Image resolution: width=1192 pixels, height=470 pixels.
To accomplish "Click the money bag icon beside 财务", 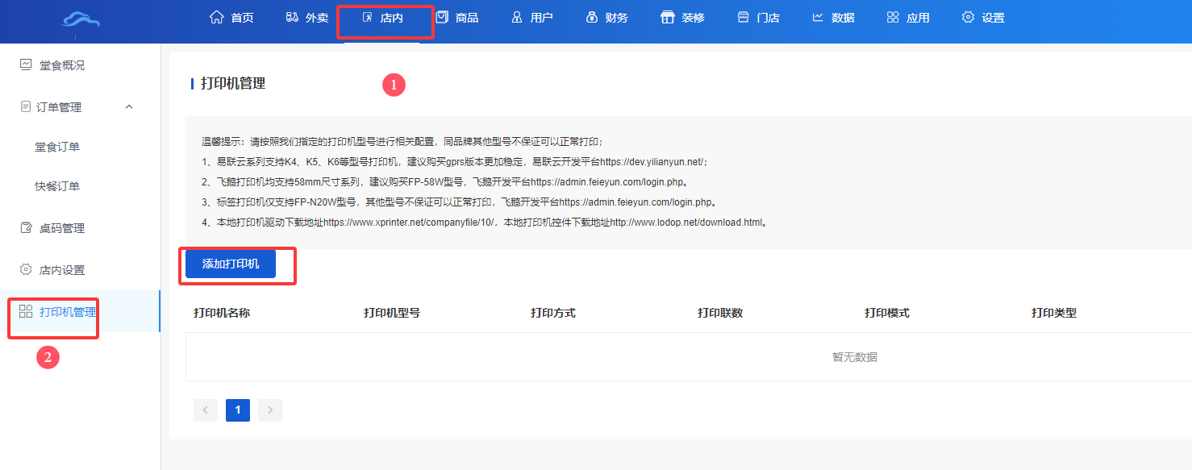I will coord(592,17).
